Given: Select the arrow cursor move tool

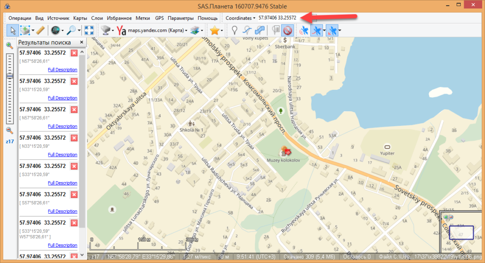Looking at the screenshot, I should point(12,30).
